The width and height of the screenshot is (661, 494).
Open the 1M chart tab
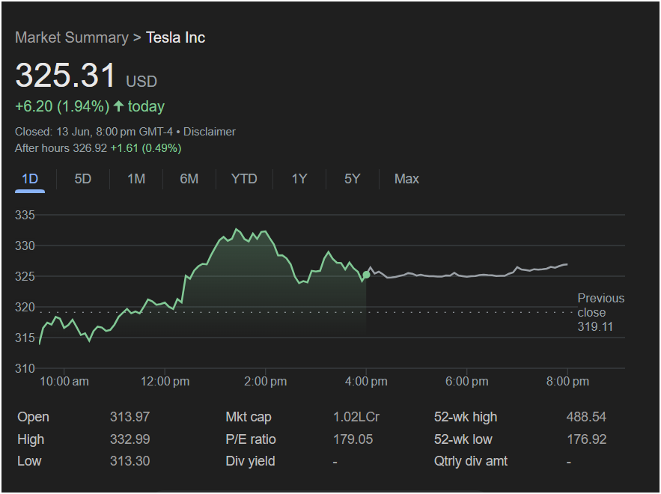point(136,179)
